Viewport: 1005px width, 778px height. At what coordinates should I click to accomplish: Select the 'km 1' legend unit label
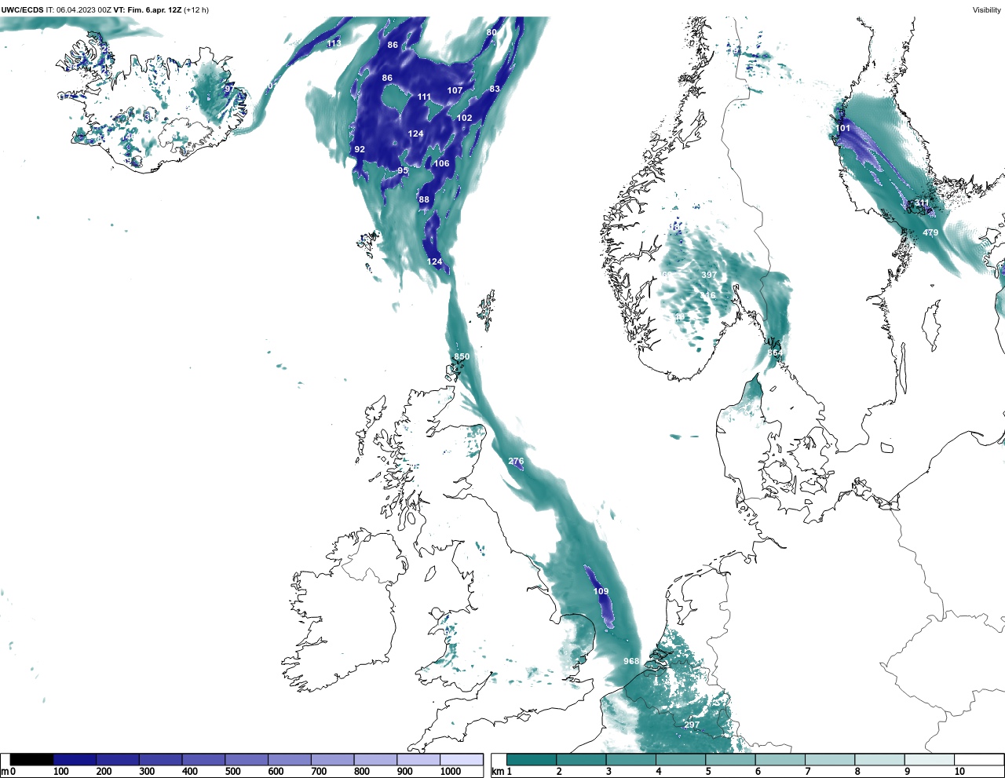point(502,772)
